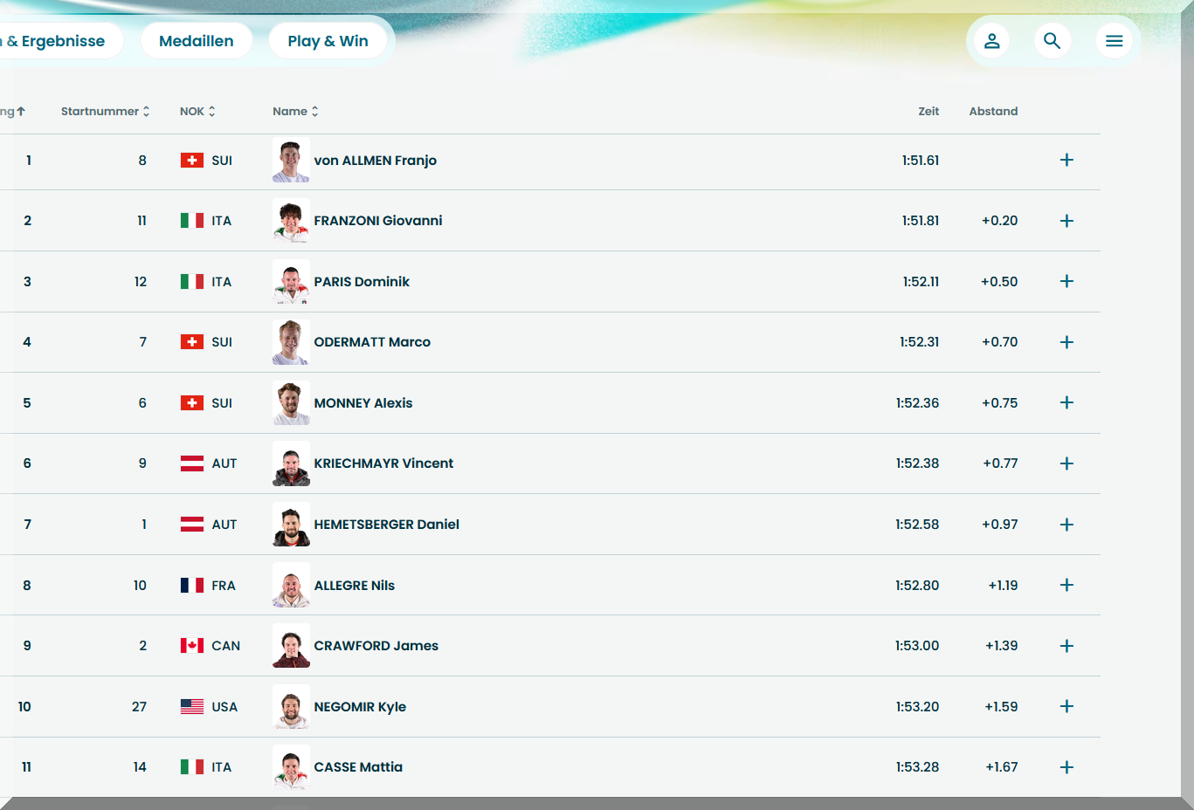Click the Canadian flag beside CRAWFORD James

click(192, 646)
